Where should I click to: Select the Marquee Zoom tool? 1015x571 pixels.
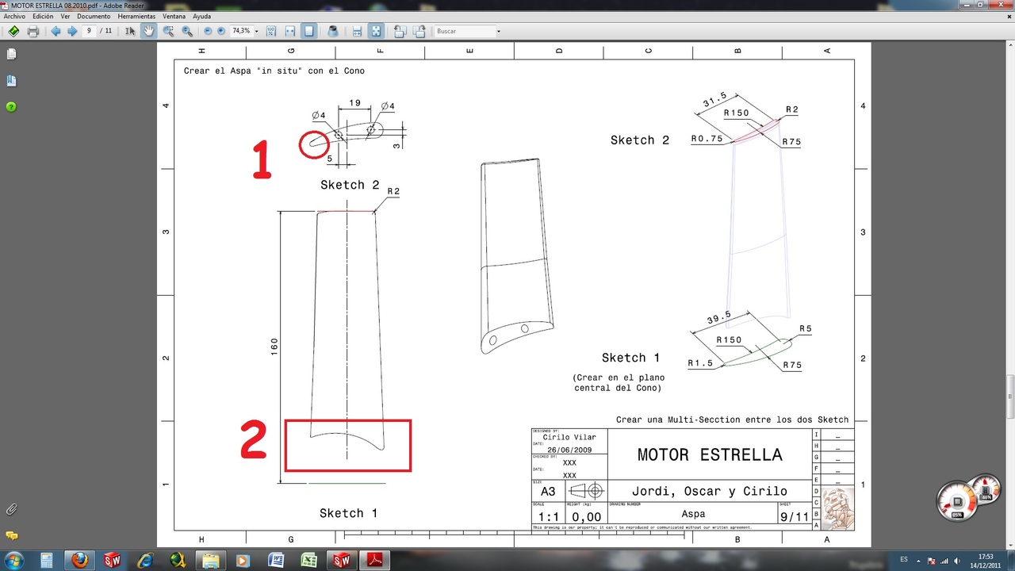[168, 31]
